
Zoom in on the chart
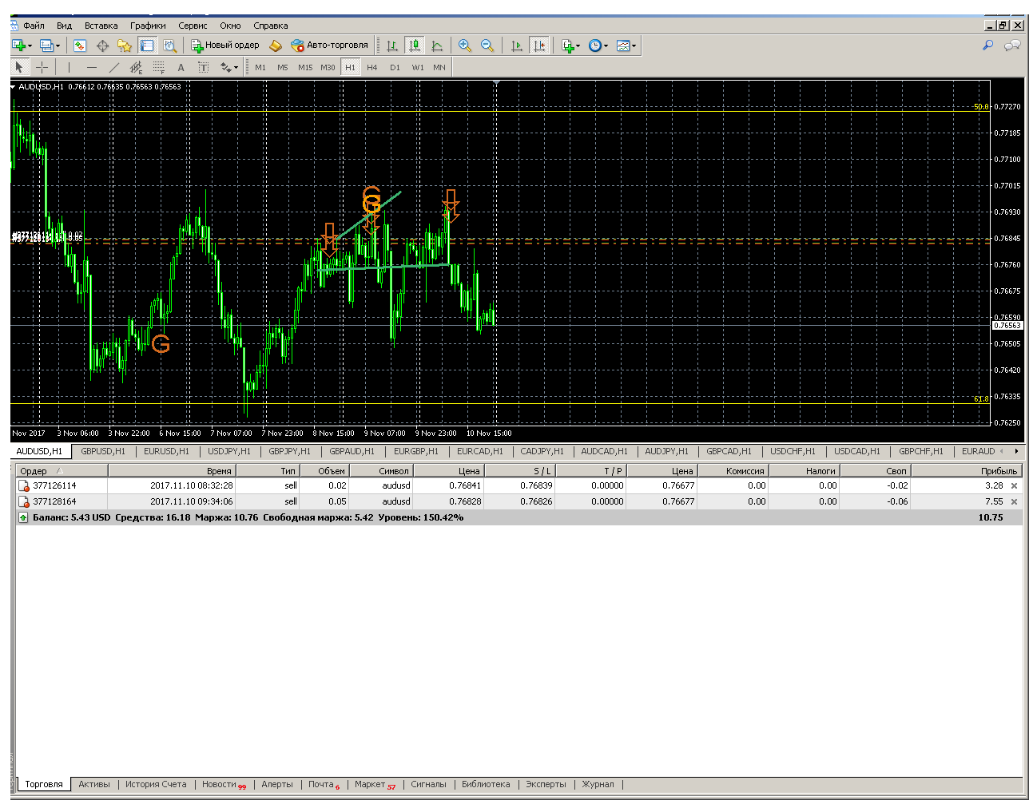click(x=465, y=46)
